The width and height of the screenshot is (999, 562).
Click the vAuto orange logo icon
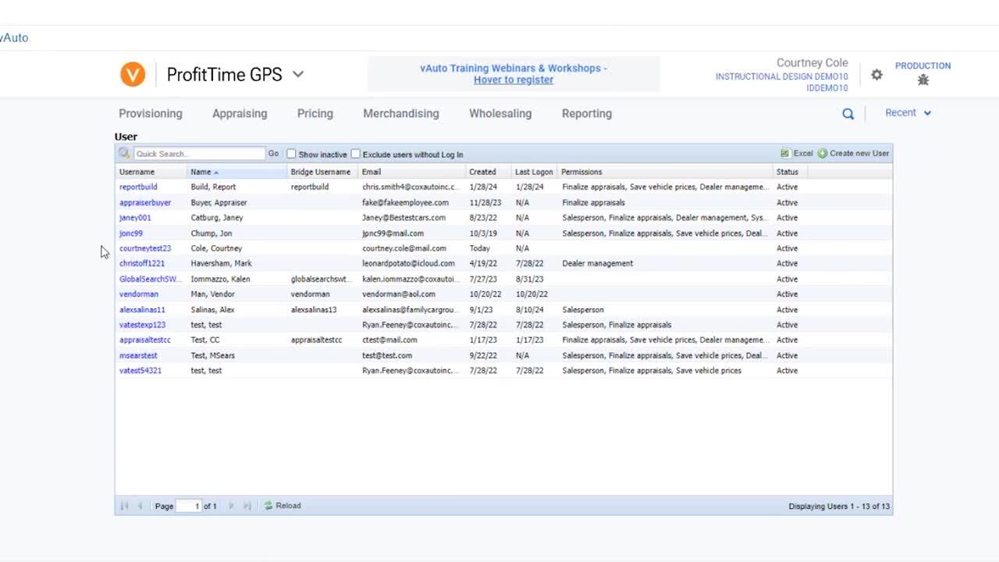133,74
